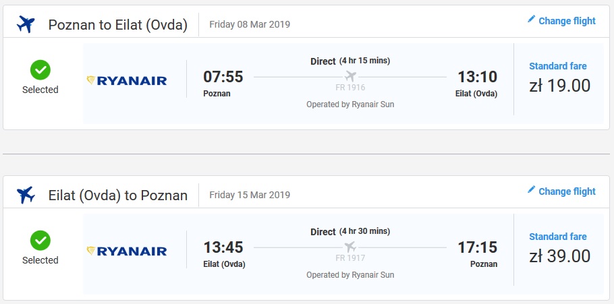
Task: Open Change flight for Poznan to Eilat
Action: click(x=561, y=20)
